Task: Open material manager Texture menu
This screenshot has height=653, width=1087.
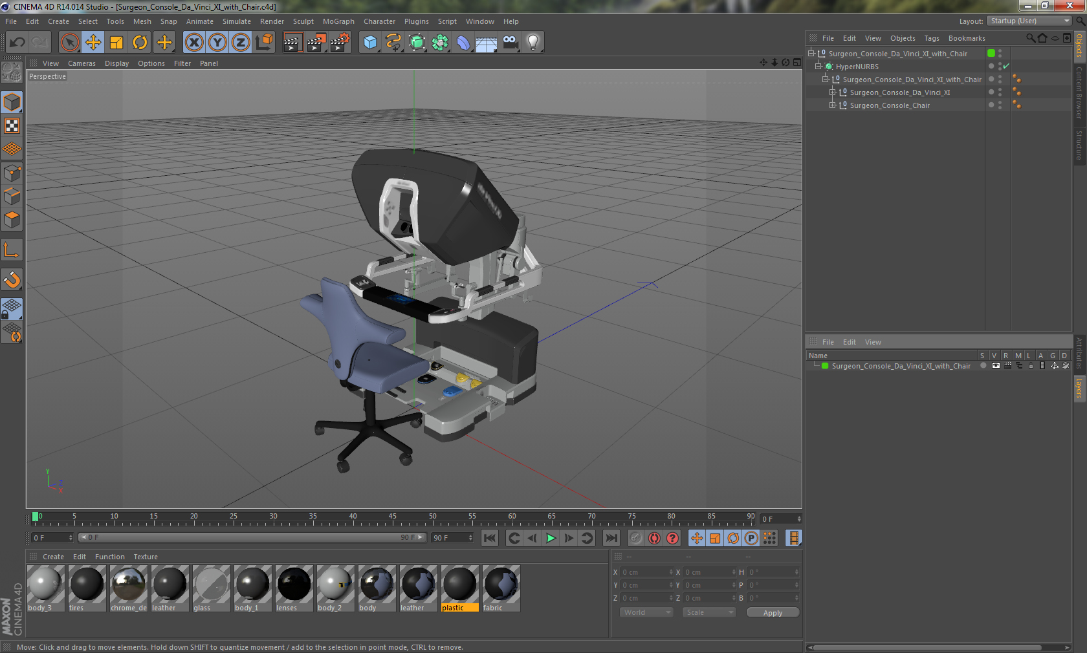Action: (x=146, y=557)
